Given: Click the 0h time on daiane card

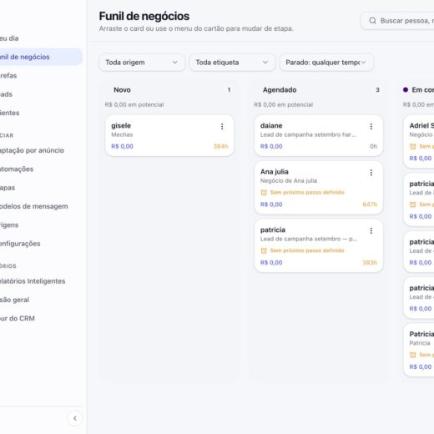Looking at the screenshot, I should pyautogui.click(x=373, y=146).
